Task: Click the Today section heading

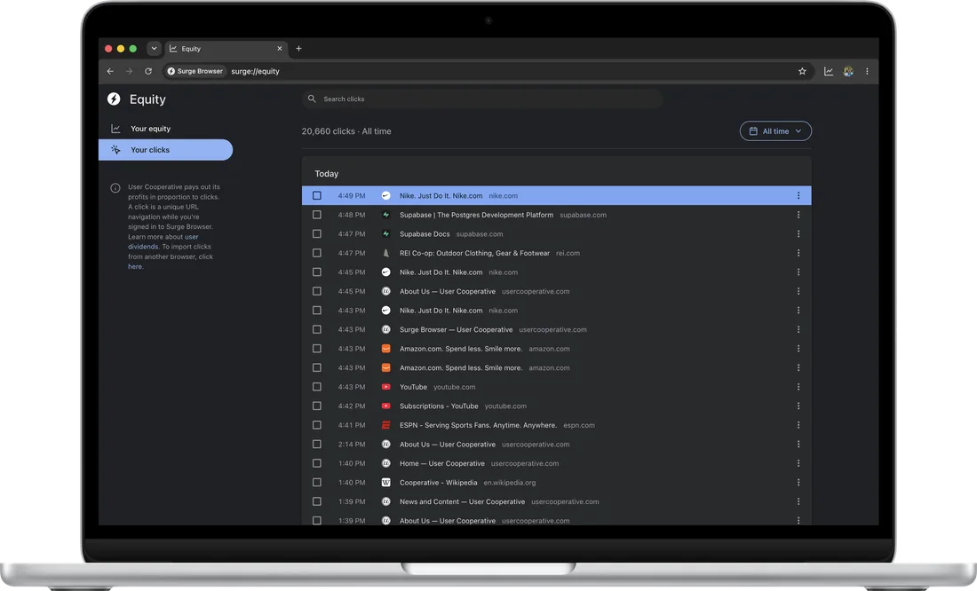Action: click(x=327, y=174)
